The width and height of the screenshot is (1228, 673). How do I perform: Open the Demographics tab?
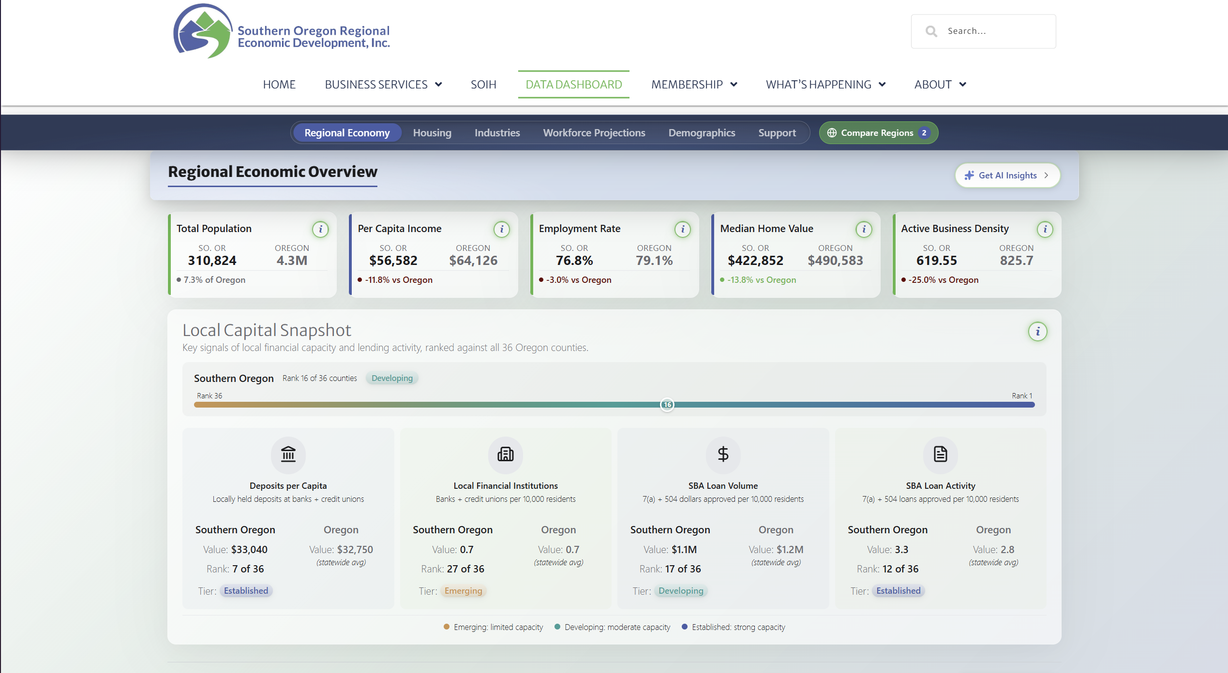tap(702, 132)
